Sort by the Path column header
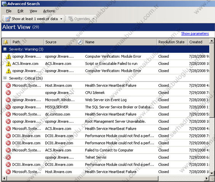This screenshot has height=182, width=215. [x=27, y=42]
